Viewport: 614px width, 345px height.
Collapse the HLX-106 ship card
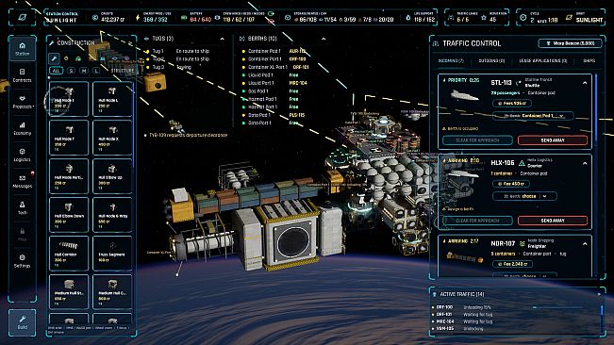coord(585,163)
